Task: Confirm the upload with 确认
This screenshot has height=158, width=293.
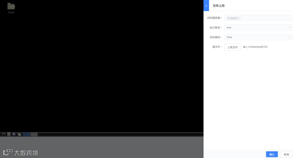Action: (x=272, y=154)
